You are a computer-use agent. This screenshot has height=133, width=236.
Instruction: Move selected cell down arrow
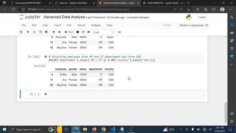(x=59, y=32)
